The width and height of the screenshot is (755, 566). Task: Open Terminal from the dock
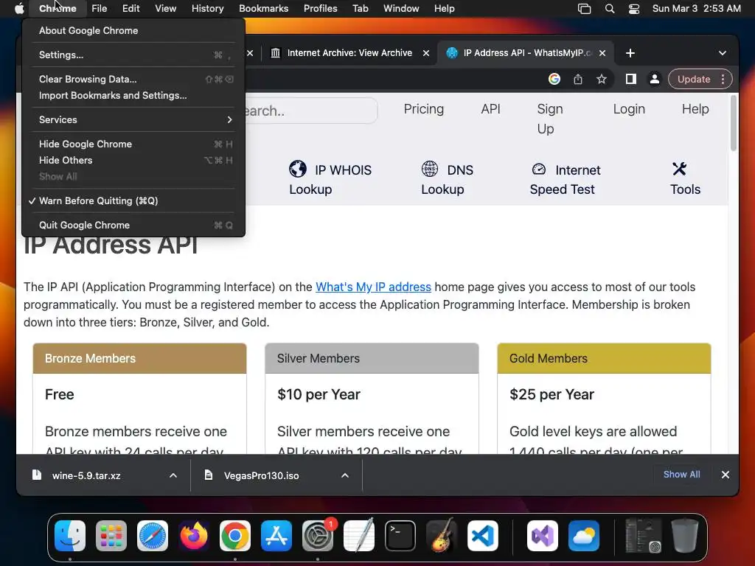[400, 536]
